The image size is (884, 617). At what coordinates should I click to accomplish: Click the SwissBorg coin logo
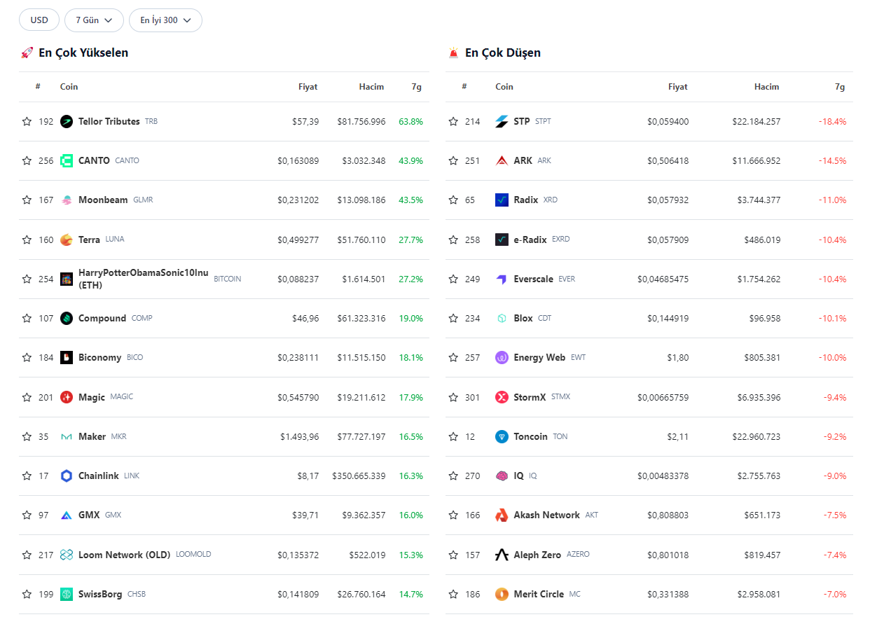tap(67, 595)
